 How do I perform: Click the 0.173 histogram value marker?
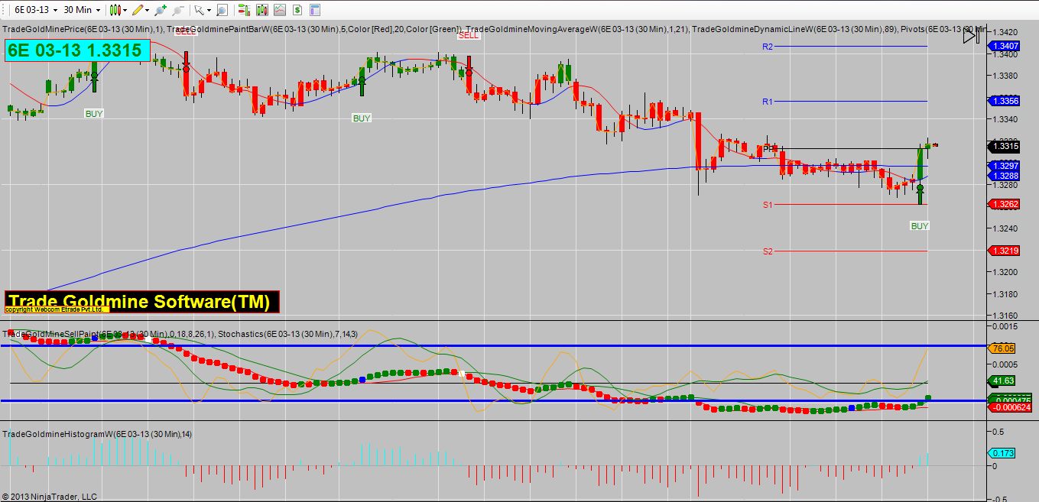(x=1002, y=453)
